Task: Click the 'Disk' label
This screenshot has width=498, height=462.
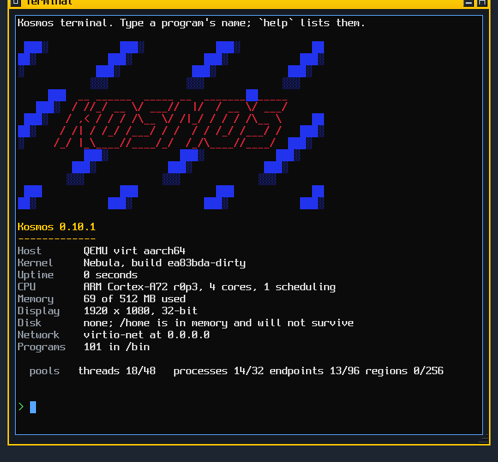Action: point(29,323)
